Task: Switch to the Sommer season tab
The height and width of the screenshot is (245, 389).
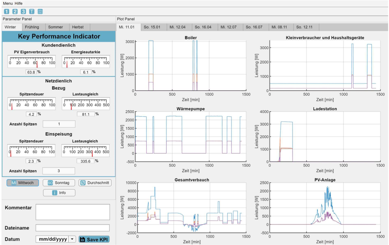Action: (55, 27)
